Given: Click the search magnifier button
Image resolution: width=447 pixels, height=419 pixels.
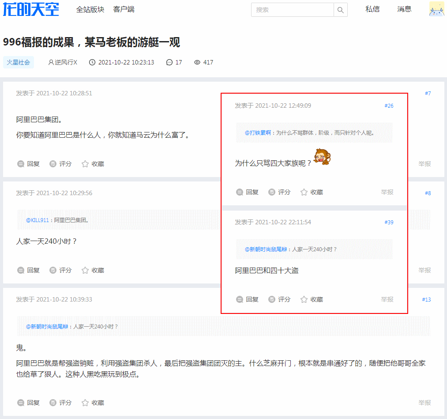Looking at the screenshot, I should click(x=340, y=10).
